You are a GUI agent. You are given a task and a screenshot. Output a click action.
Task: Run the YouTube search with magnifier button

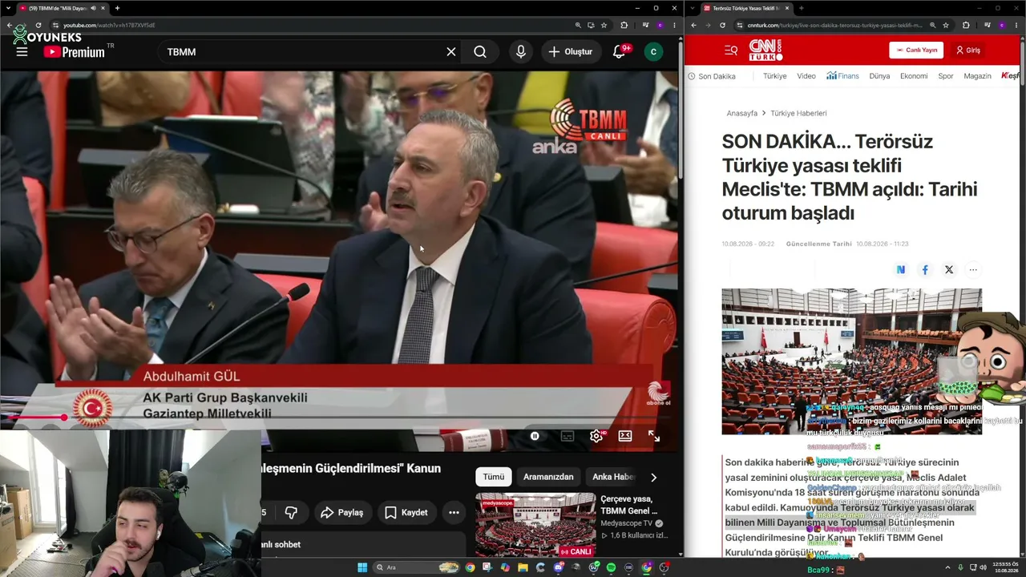click(x=480, y=52)
